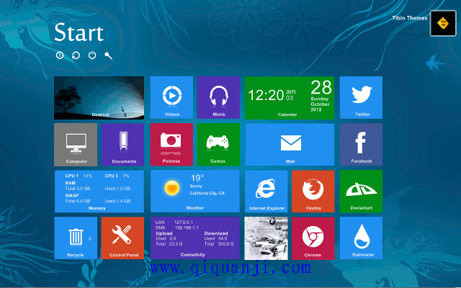Screen dimensions: 461x288
Task: Open the Calender clock tile
Action: pyautogui.click(x=290, y=97)
